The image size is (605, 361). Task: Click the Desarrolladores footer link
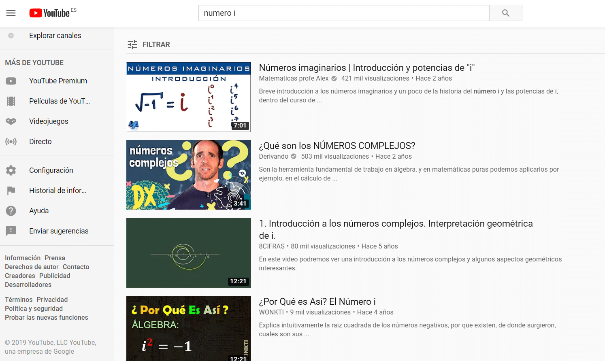coord(28,285)
